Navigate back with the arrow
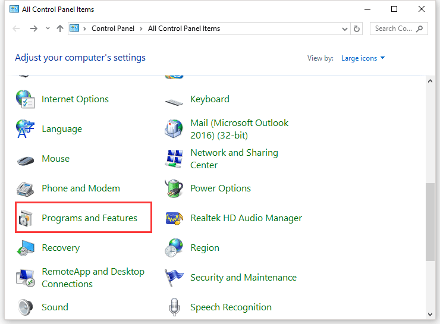Image resolution: width=440 pixels, height=324 pixels. click(16, 29)
